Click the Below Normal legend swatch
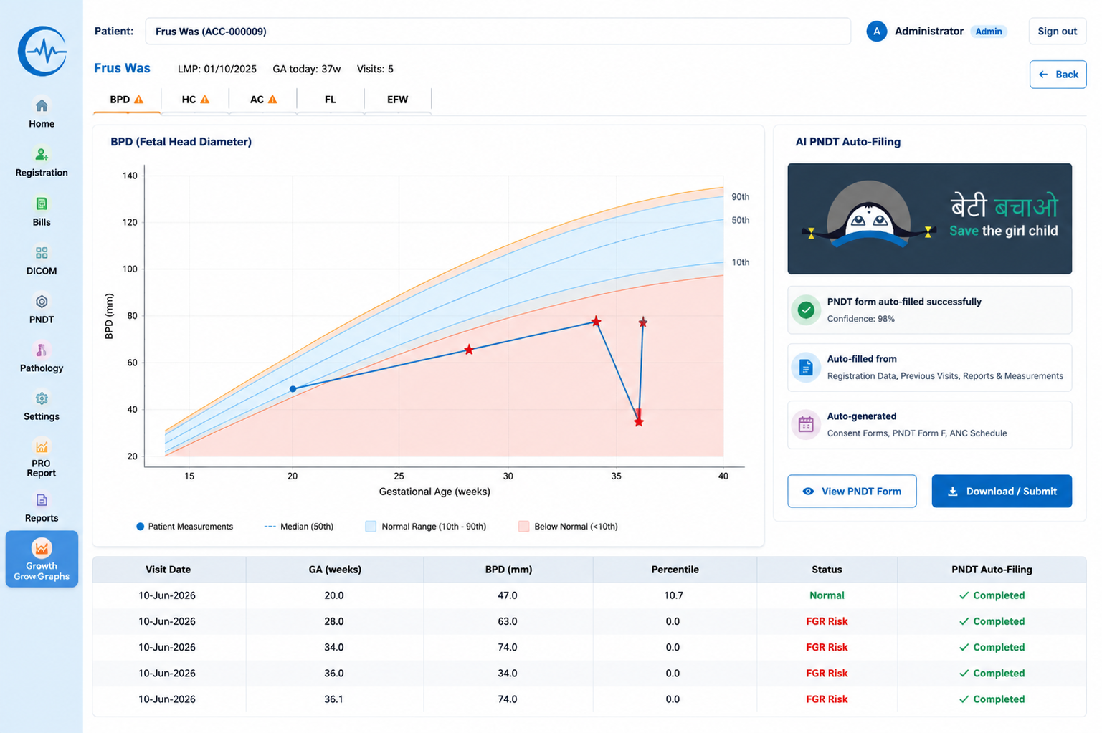 coord(523,527)
